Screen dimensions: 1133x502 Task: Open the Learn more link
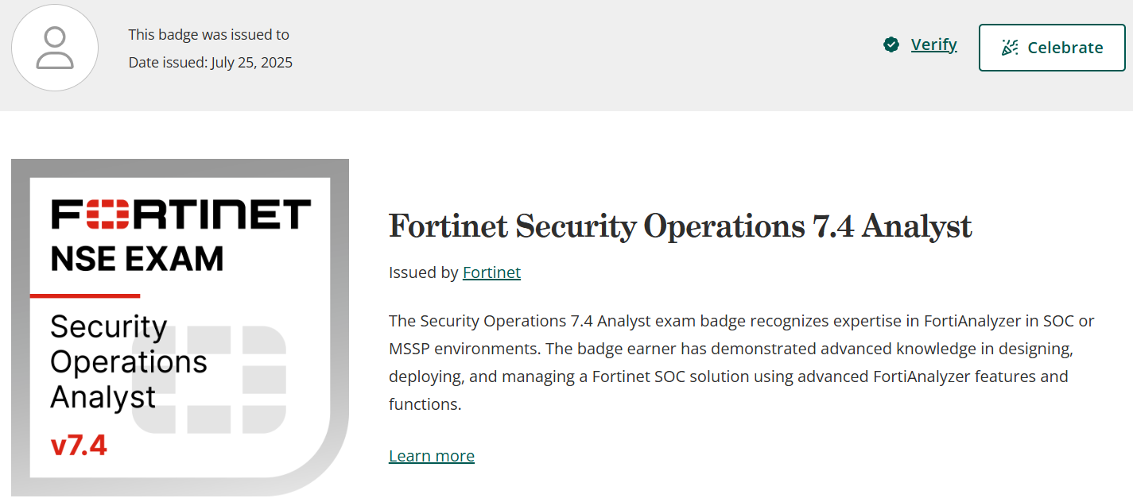[x=432, y=456]
